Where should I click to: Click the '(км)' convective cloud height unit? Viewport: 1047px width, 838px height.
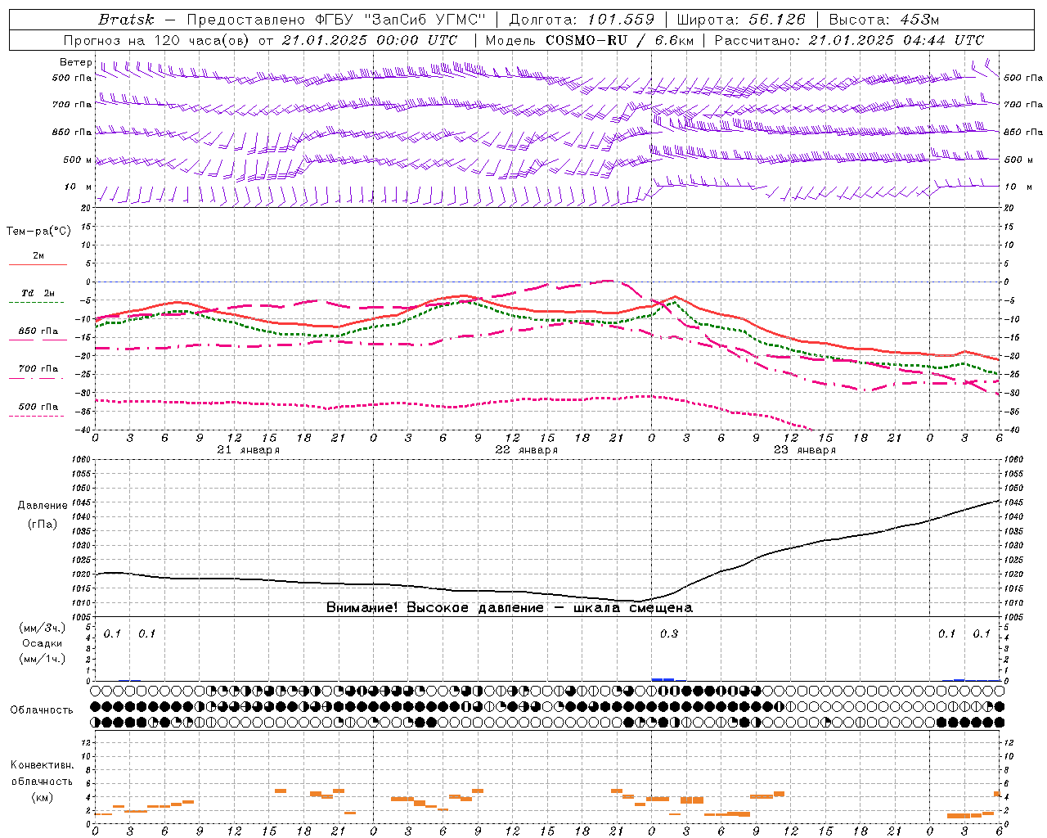tap(42, 797)
